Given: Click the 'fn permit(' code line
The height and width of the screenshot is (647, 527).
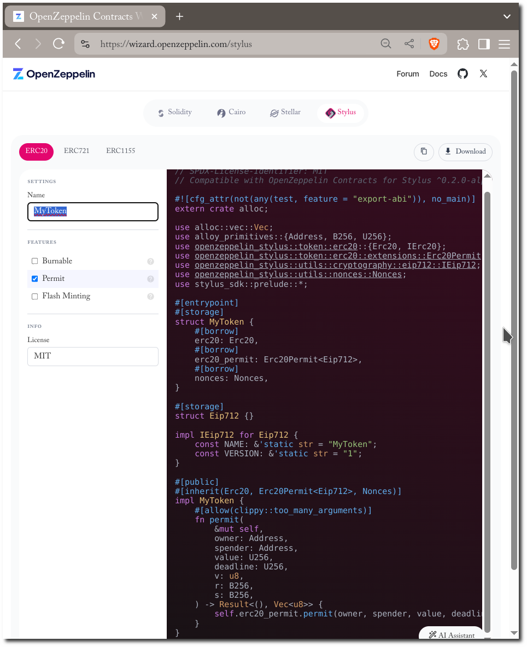Looking at the screenshot, I should coord(219,520).
